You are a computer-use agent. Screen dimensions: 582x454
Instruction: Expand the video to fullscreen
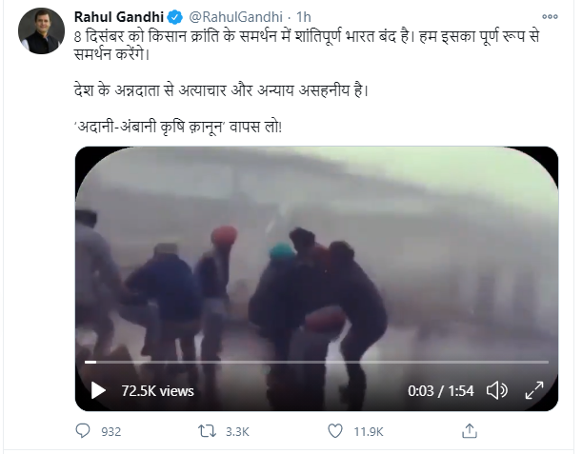[534, 390]
